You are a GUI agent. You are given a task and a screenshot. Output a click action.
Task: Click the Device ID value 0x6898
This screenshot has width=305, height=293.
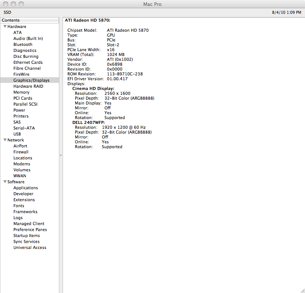click(114, 64)
